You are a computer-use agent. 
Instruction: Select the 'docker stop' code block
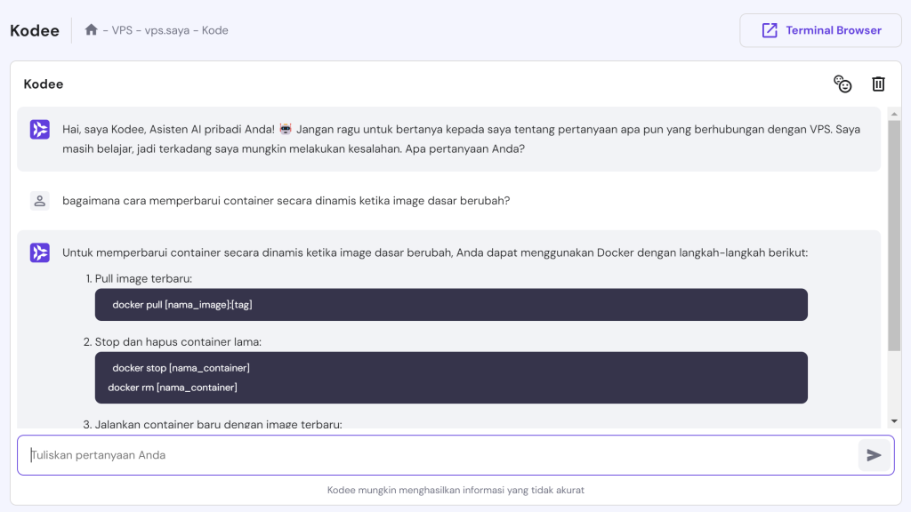[x=451, y=377]
